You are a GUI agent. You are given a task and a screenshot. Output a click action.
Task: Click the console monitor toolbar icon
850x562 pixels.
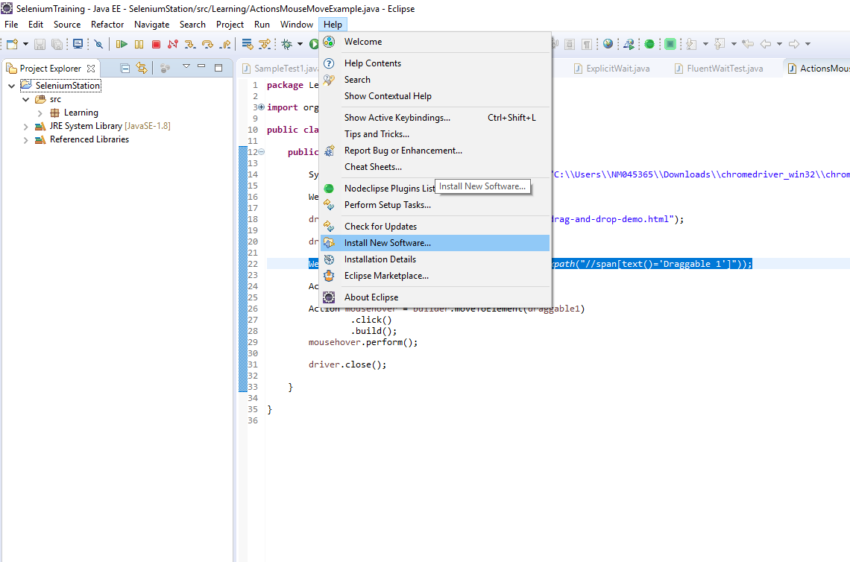[78, 44]
